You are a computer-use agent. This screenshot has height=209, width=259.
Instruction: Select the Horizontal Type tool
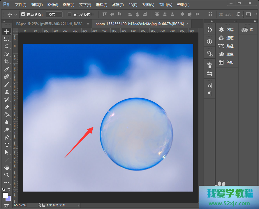pos(7,145)
